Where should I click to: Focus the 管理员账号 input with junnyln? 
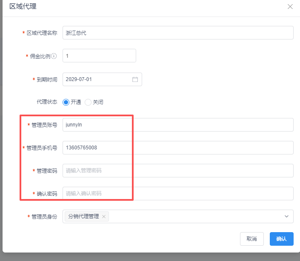click(x=177, y=125)
